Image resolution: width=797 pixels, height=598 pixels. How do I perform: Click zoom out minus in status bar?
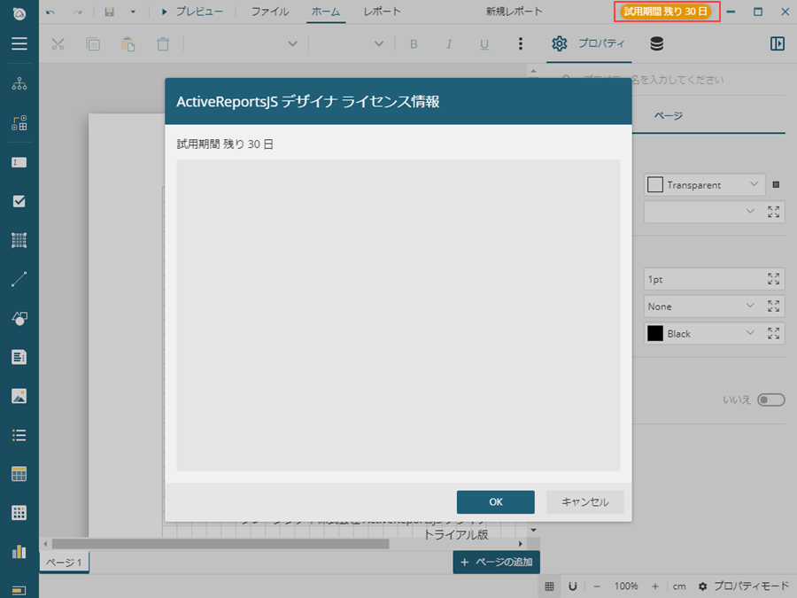(x=597, y=586)
